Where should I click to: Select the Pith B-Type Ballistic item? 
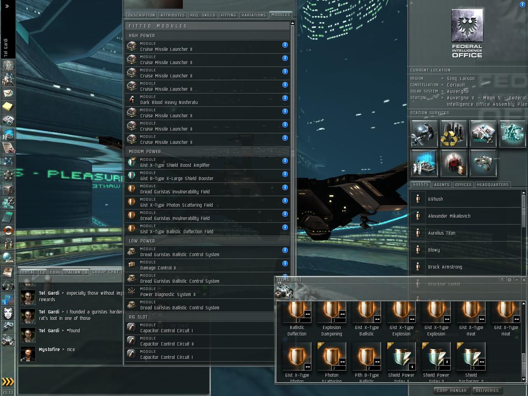(x=366, y=363)
